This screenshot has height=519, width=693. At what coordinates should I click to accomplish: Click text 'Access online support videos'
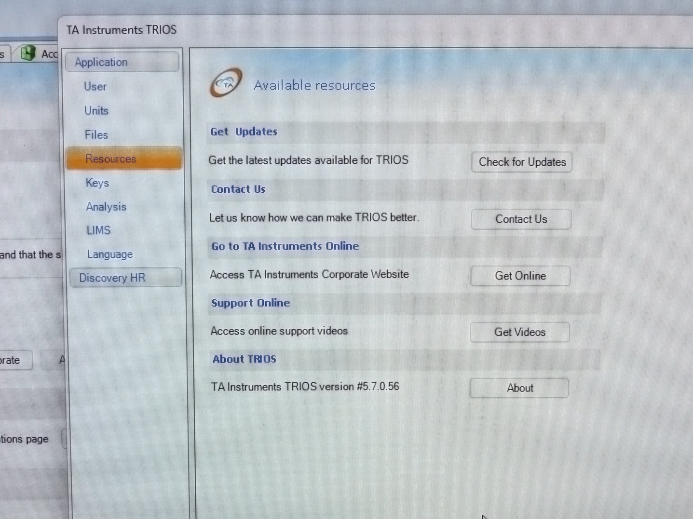coord(279,331)
